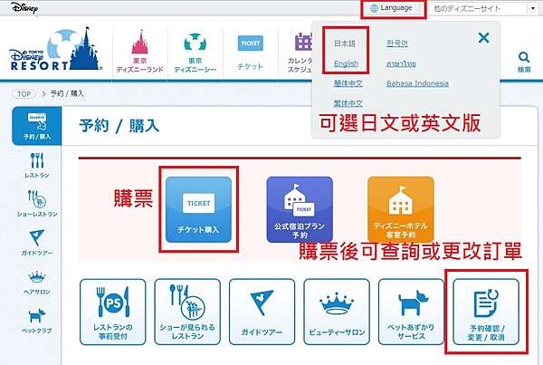Screen dimensions: 543x365
Task: Select 予約/購入 sidebar tab
Action: pyautogui.click(x=37, y=126)
